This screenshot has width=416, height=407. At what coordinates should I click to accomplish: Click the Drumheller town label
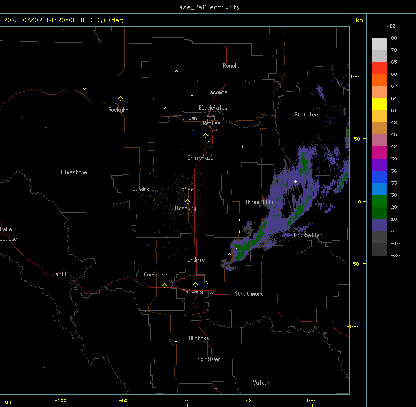[308, 235]
